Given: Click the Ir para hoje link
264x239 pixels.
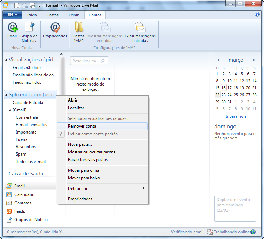Looking at the screenshot, I should pos(236,116).
